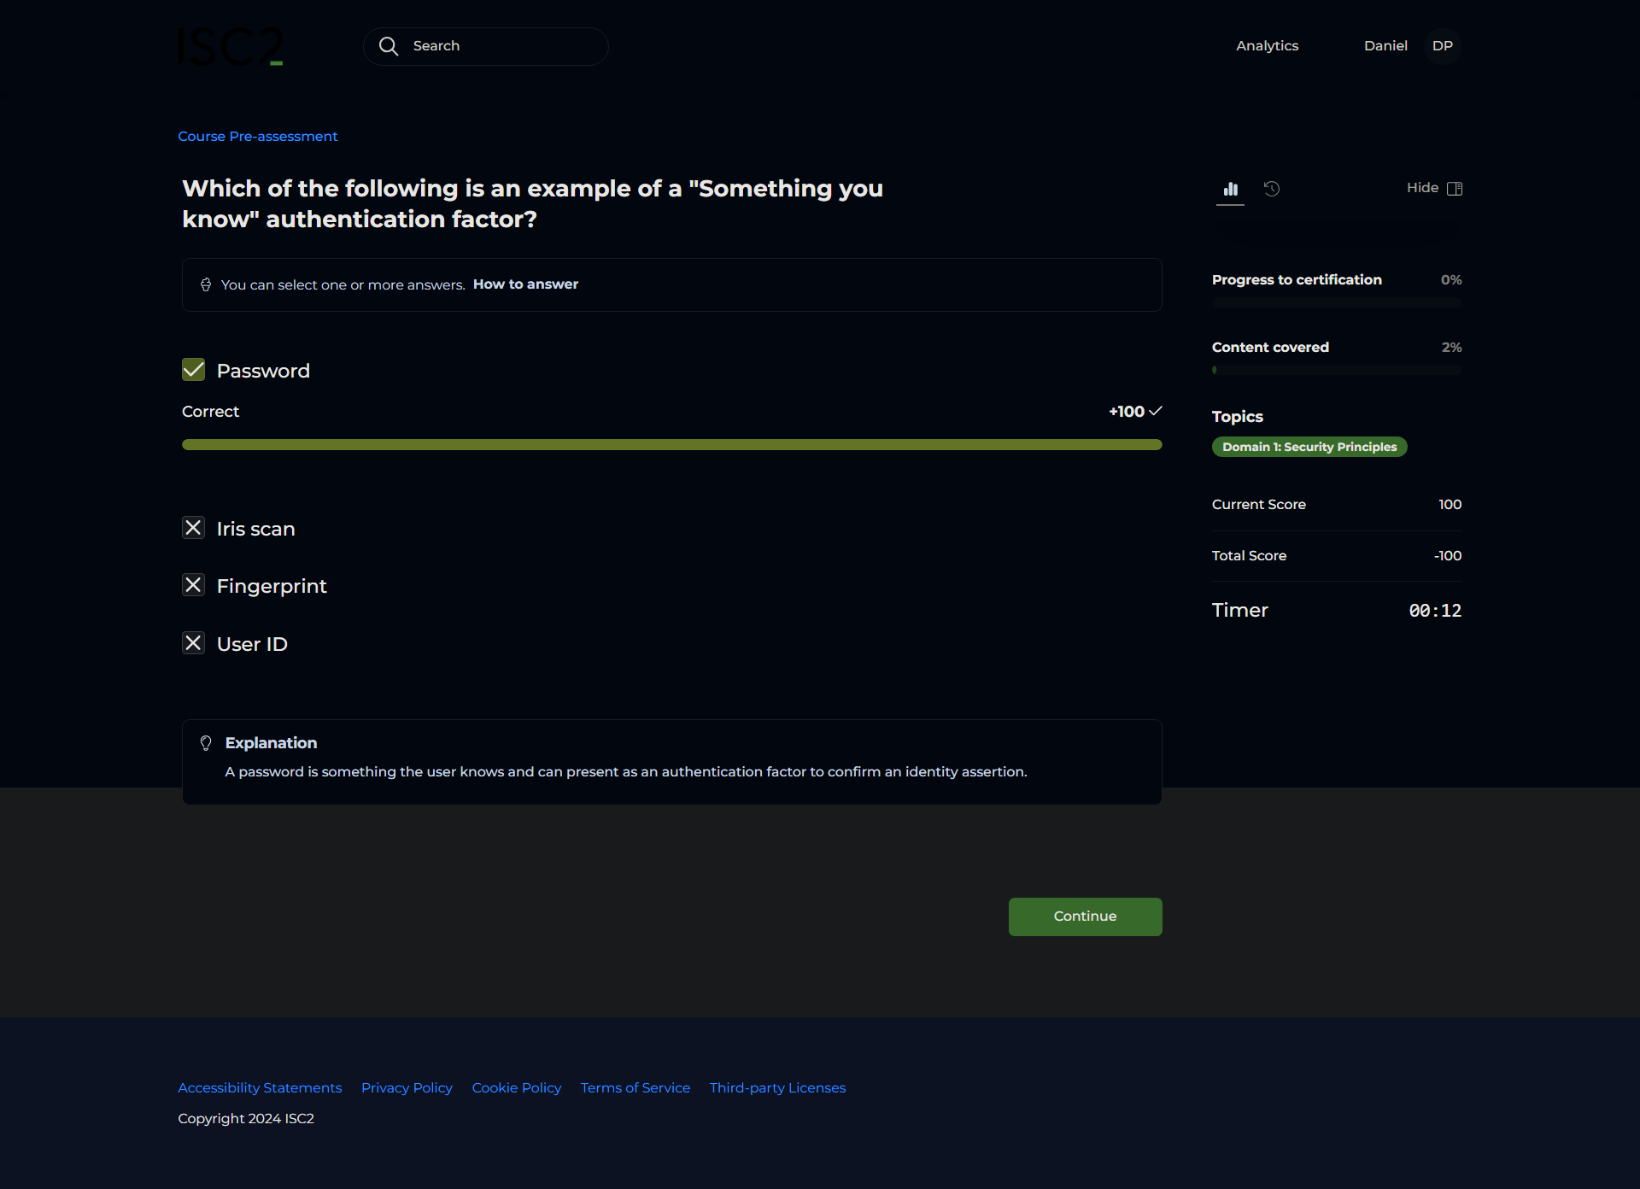Click the Explanation lightbulb icon
Viewport: 1640px width, 1189px height.
point(206,743)
